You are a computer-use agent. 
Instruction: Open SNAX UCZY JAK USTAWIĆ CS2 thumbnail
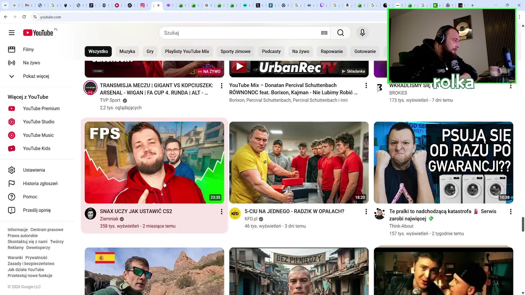pyautogui.click(x=154, y=162)
